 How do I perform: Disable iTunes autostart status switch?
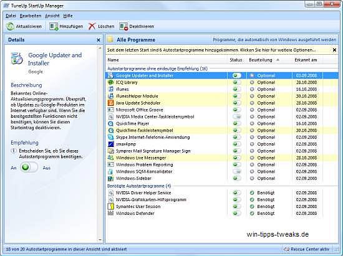pos(237,89)
